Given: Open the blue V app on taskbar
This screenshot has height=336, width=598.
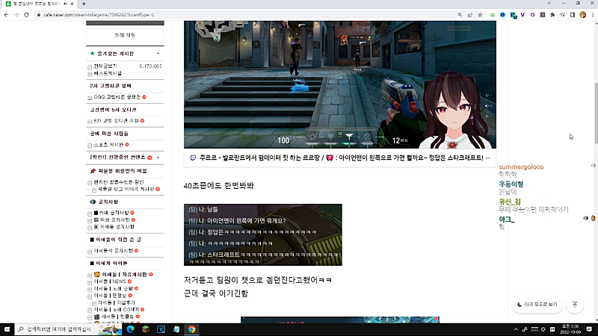Looking at the screenshot, I should coord(161,329).
